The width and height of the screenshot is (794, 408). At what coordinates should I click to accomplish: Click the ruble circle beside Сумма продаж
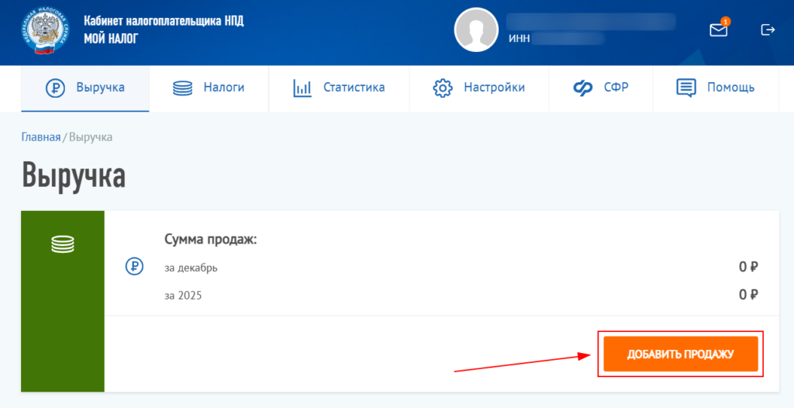pyautogui.click(x=134, y=267)
